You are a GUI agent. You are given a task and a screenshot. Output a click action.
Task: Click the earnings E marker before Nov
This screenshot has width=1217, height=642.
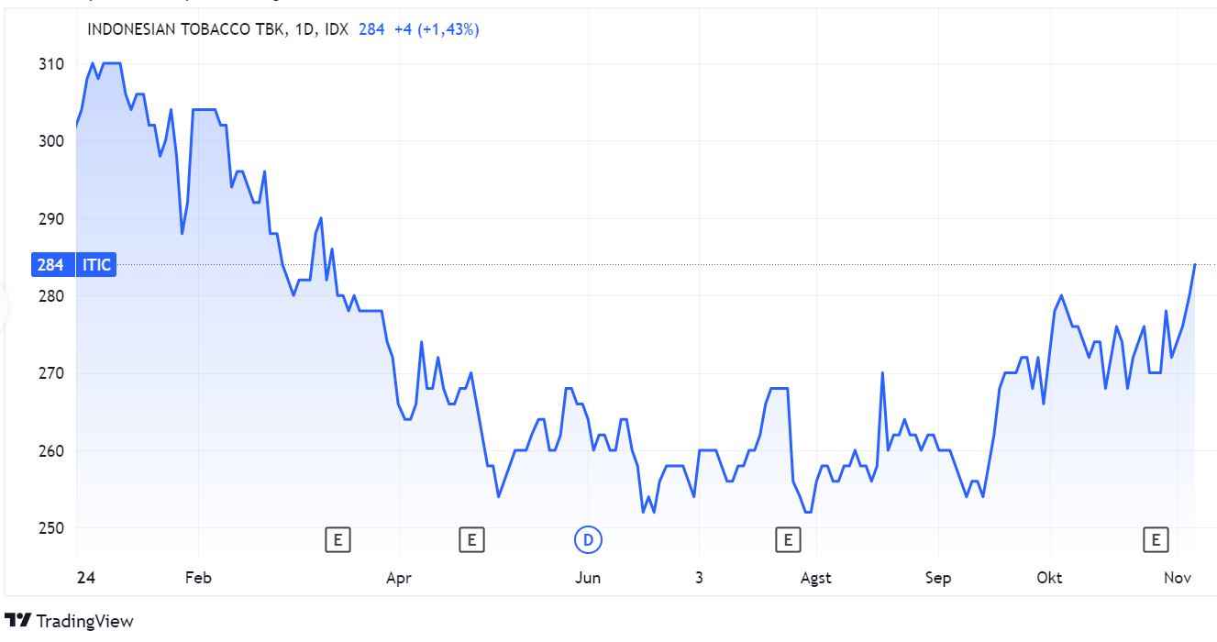tap(1156, 539)
